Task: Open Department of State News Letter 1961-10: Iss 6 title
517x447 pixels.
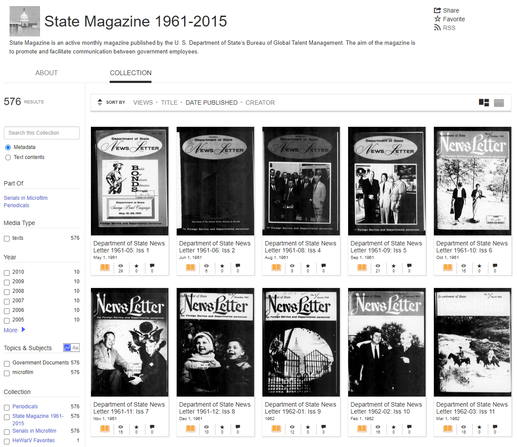Action: click(x=472, y=247)
